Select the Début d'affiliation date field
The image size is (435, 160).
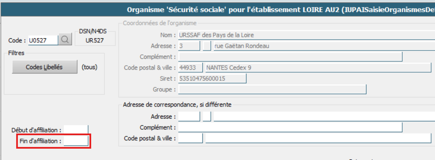pyautogui.click(x=76, y=130)
